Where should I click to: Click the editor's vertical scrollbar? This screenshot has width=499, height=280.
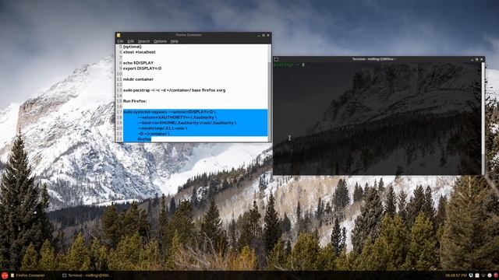coord(270,93)
